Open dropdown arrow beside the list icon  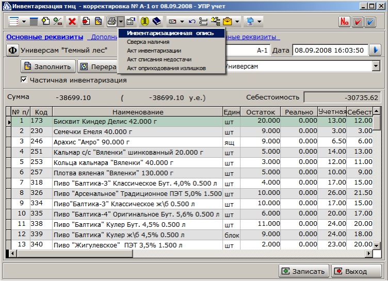point(24,22)
